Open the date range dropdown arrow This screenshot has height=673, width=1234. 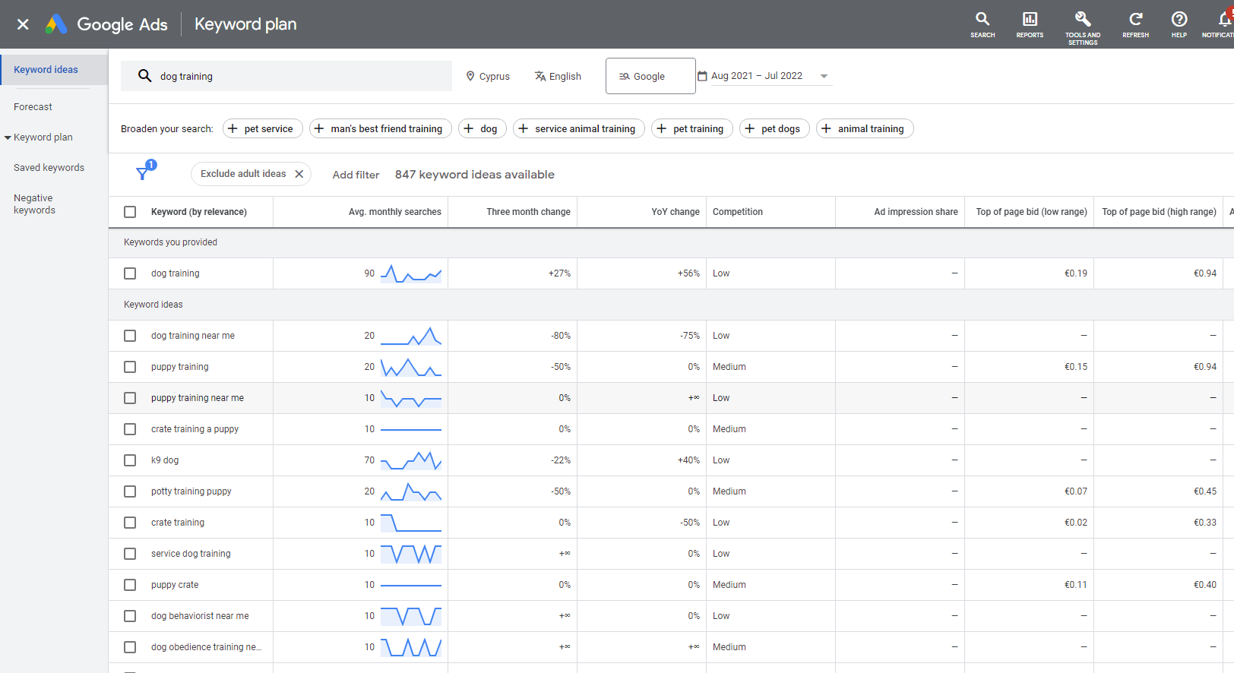click(x=824, y=76)
